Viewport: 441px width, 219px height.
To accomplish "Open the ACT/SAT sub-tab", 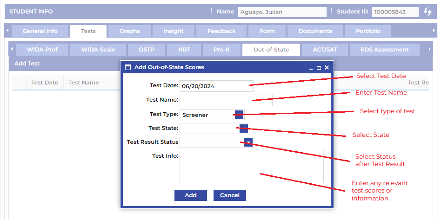I will point(325,50).
